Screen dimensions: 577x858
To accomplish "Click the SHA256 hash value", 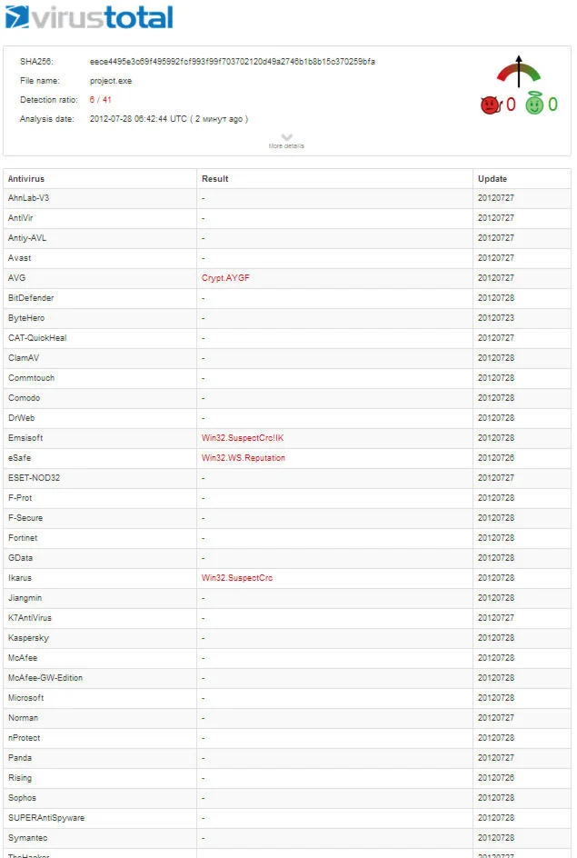I will tap(233, 62).
